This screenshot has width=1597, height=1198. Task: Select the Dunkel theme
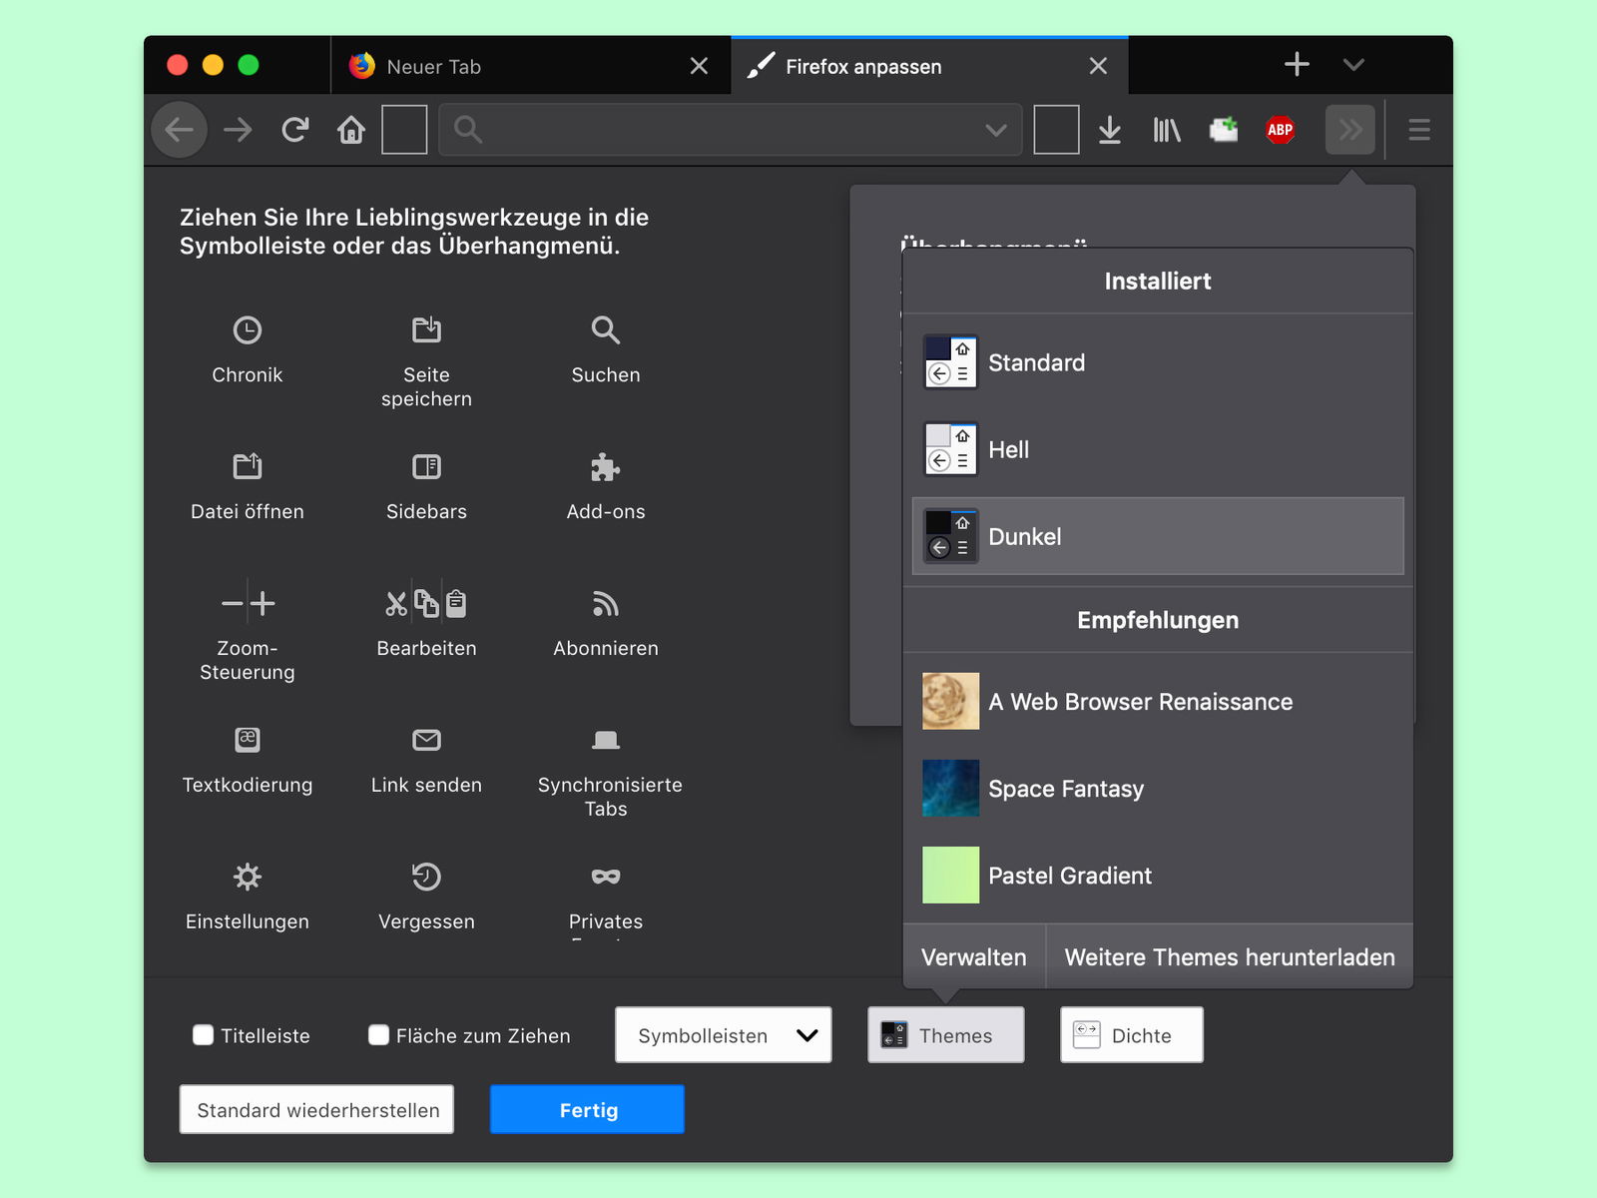pos(1158,536)
